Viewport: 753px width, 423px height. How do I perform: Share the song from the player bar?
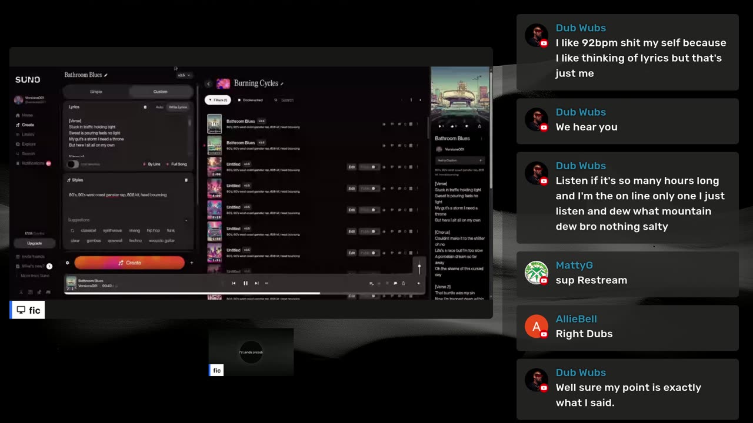403,283
